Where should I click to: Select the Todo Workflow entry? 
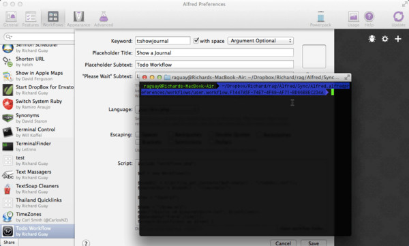37,231
